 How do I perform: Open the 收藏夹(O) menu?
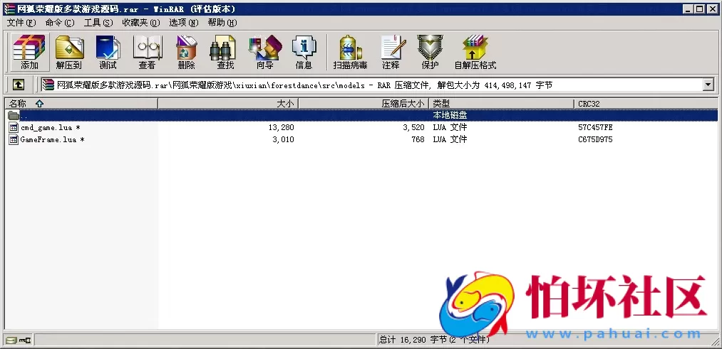pos(139,23)
